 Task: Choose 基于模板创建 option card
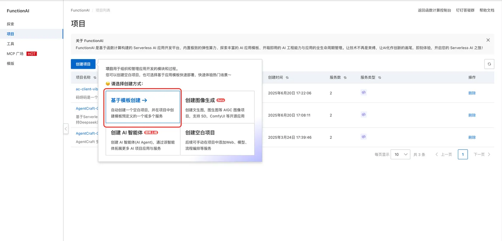(143, 107)
